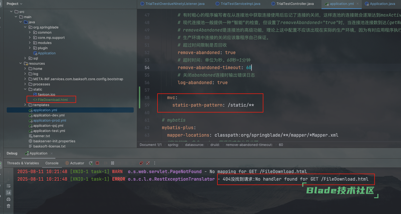Viewport: 401px width, 214px height.
Task: Click remove-abandoned: true line in editor
Action: tap(207, 53)
